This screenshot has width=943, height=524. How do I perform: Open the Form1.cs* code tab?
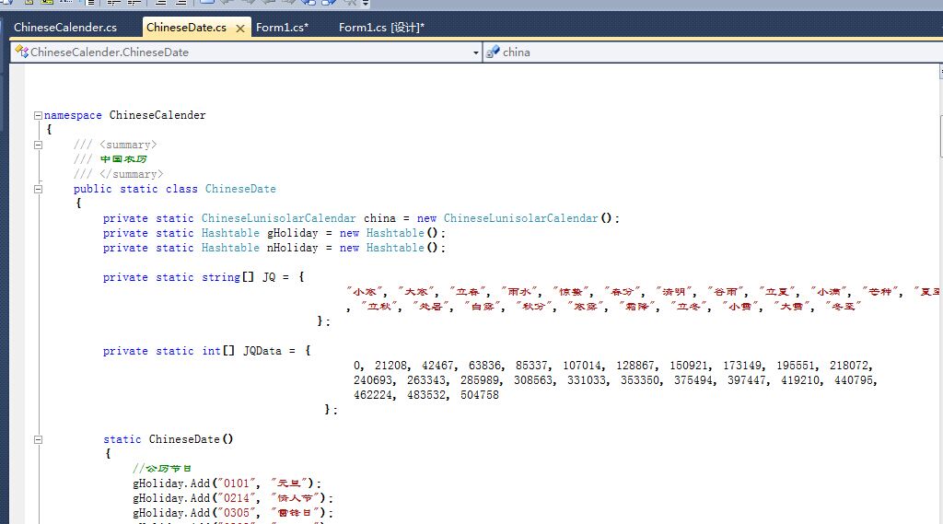click(282, 28)
